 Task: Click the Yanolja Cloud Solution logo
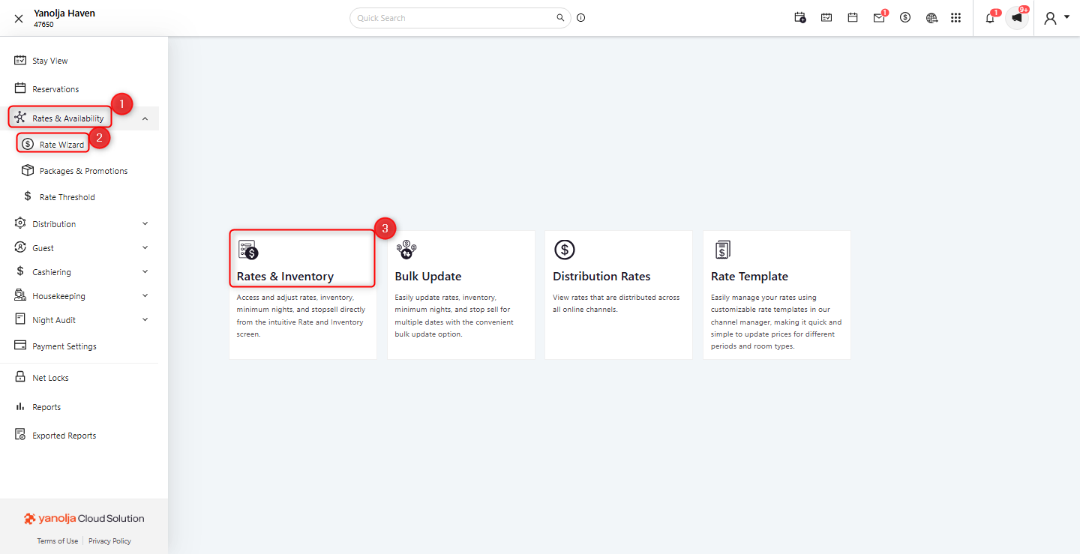tap(84, 519)
